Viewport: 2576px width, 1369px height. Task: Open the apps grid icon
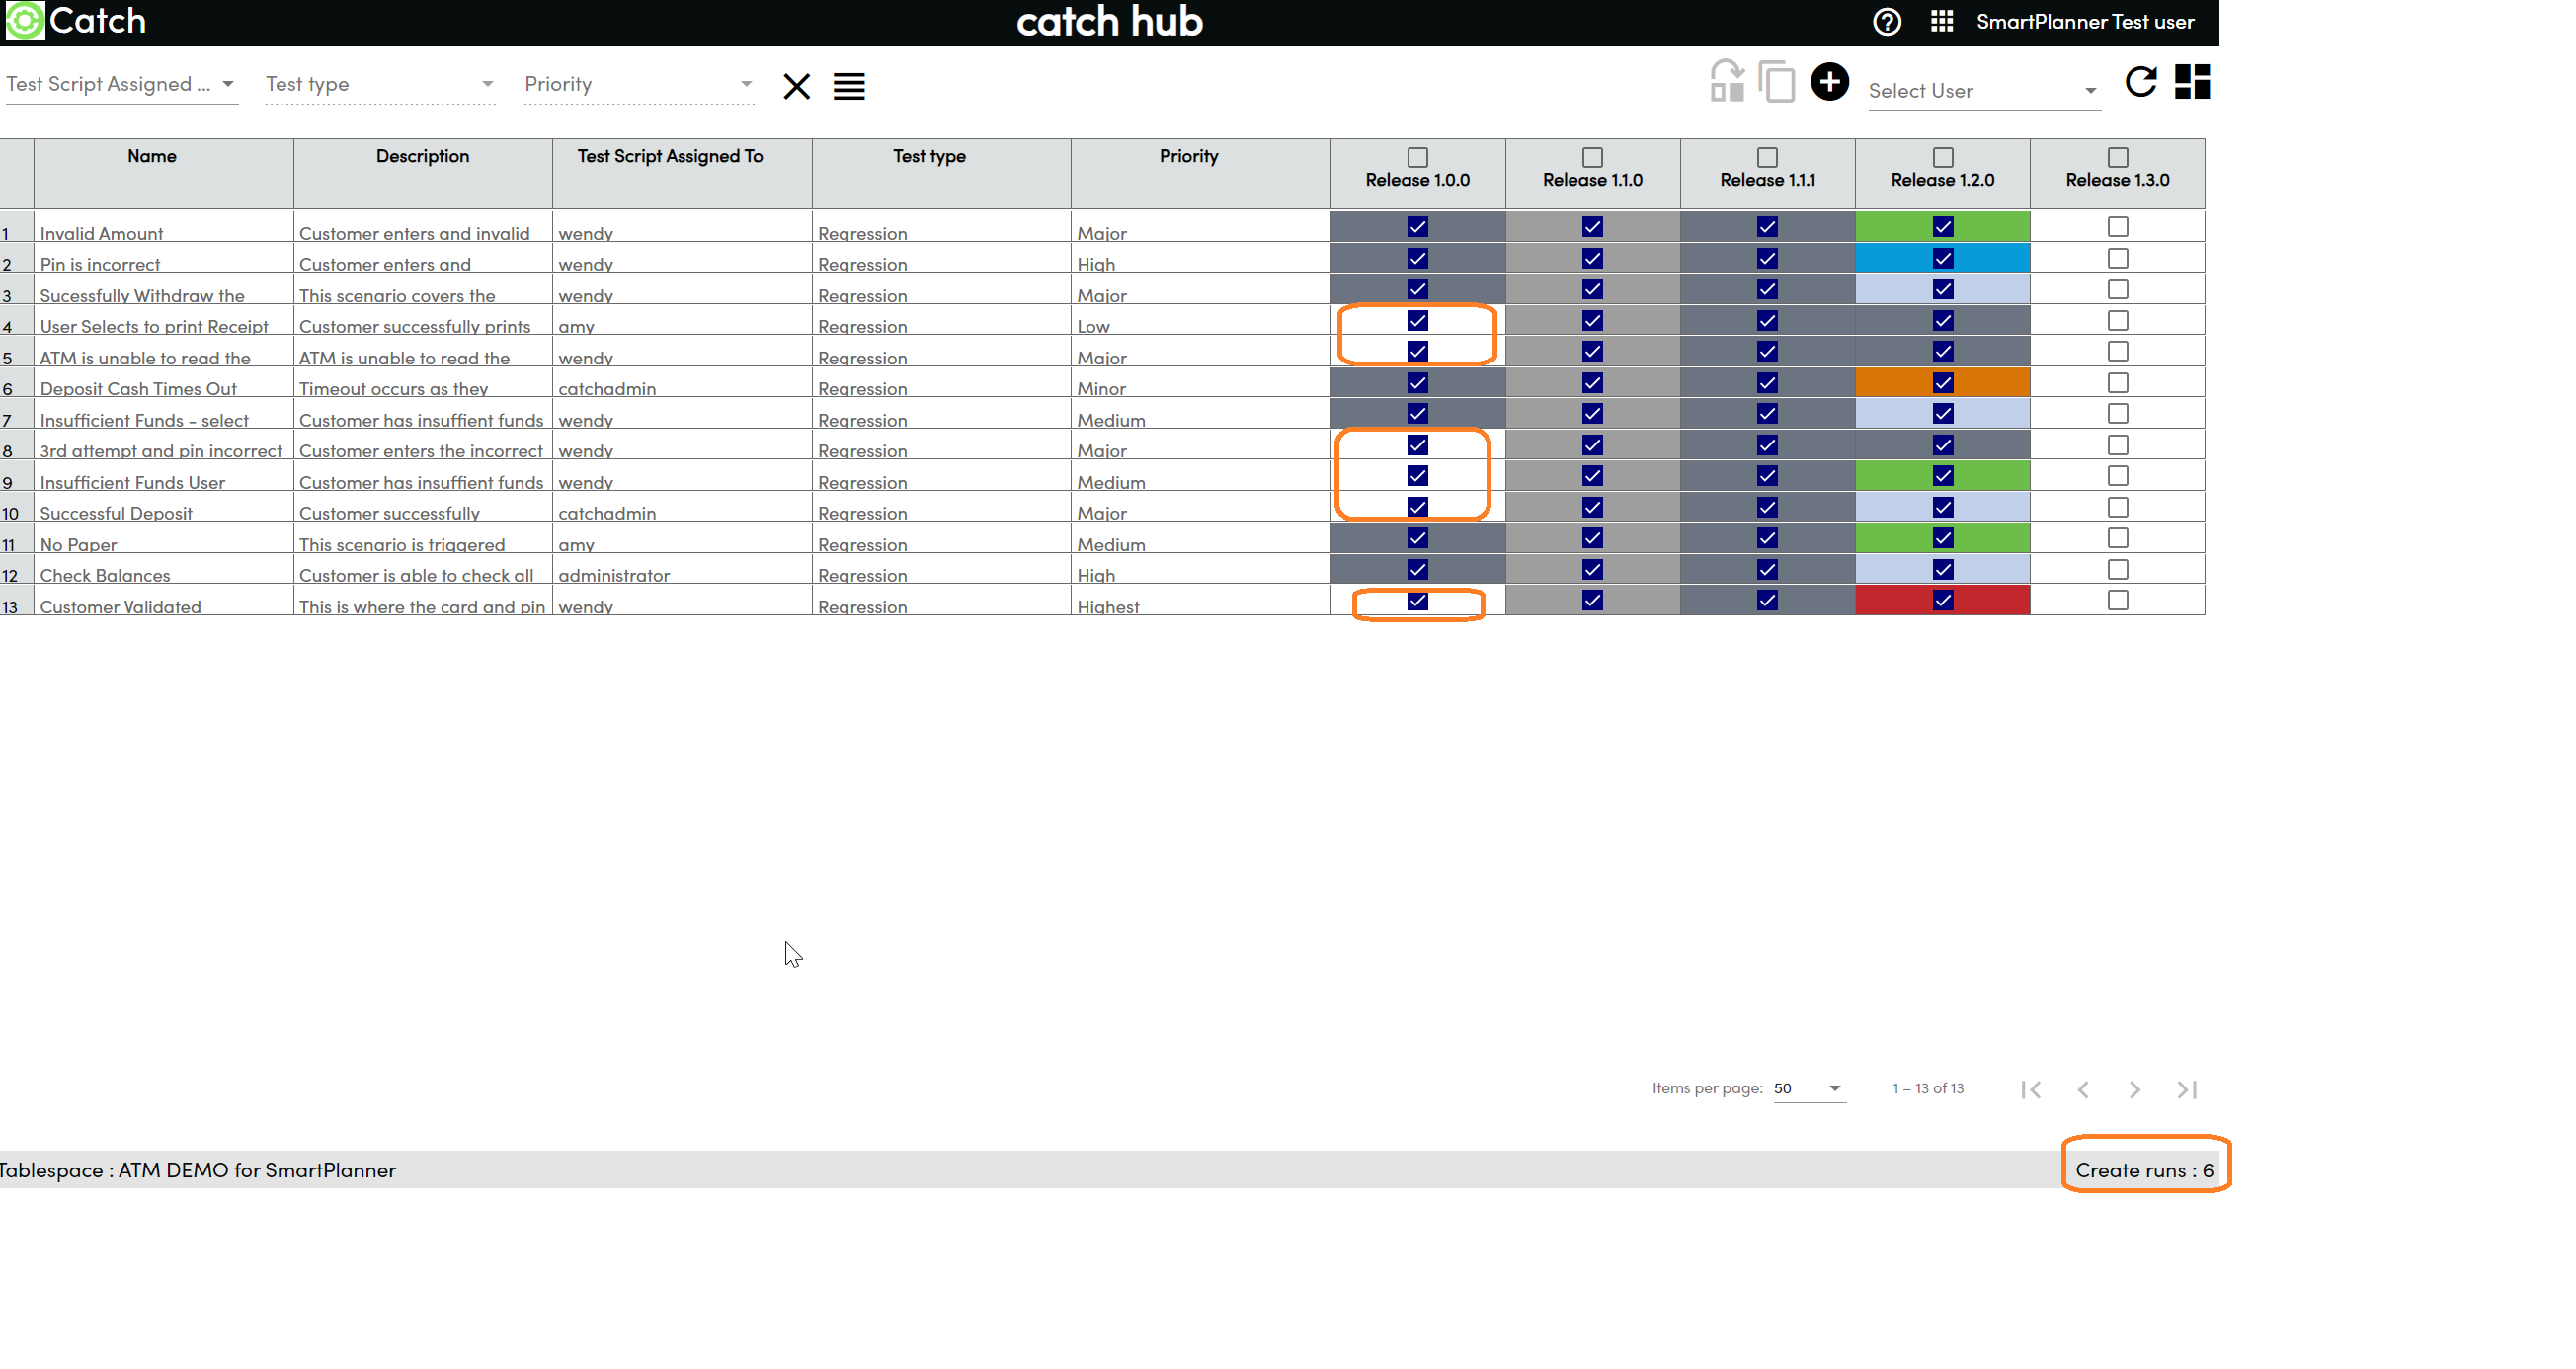[x=1941, y=22]
